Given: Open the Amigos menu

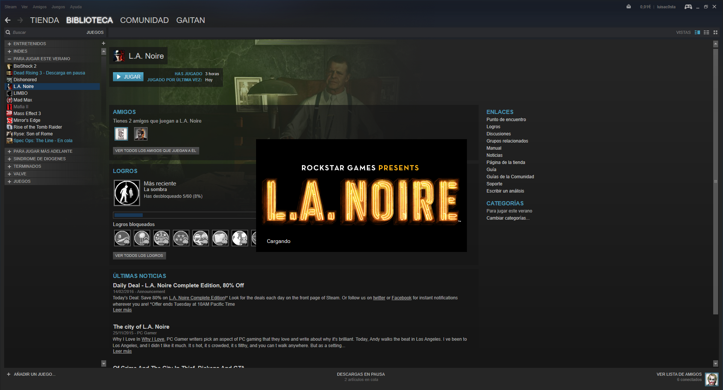Looking at the screenshot, I should pos(40,7).
